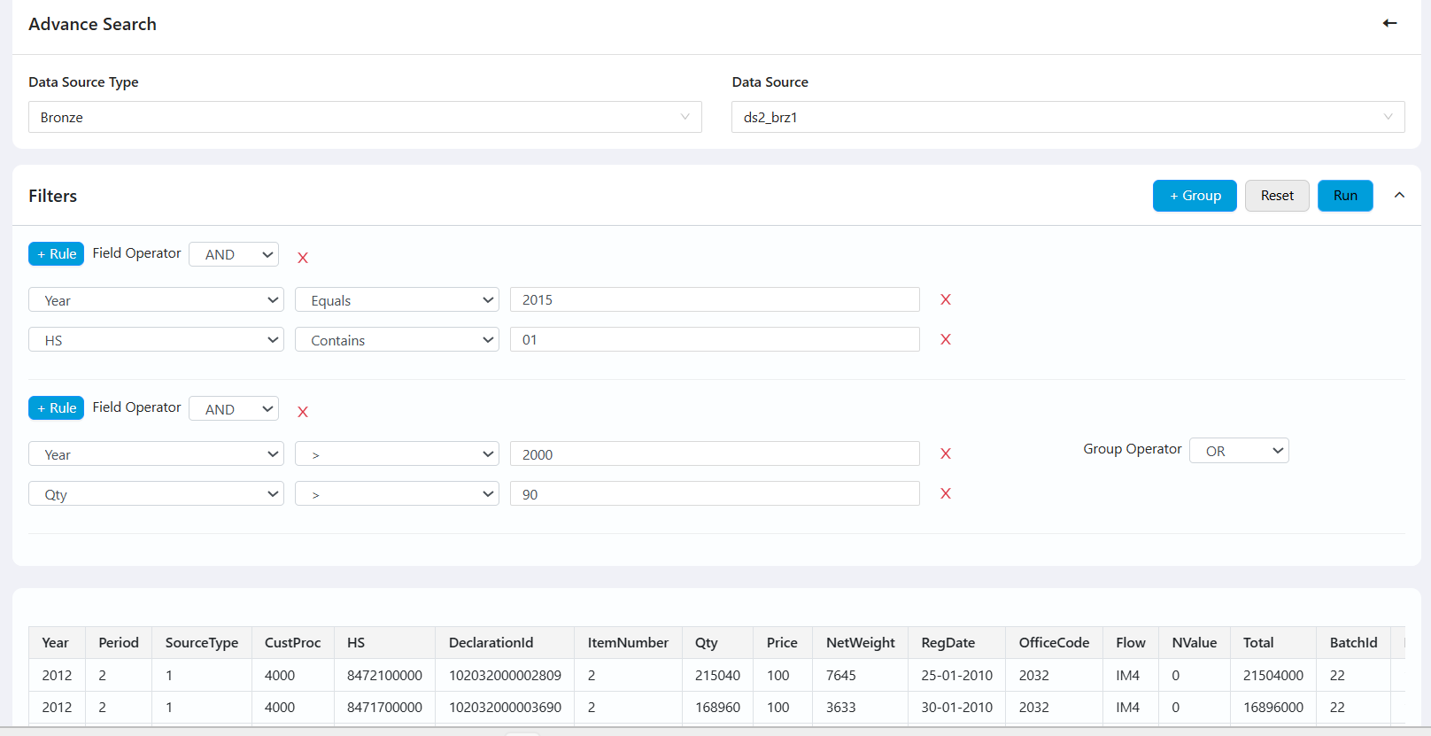Collapse the Filters panel

1399,196
